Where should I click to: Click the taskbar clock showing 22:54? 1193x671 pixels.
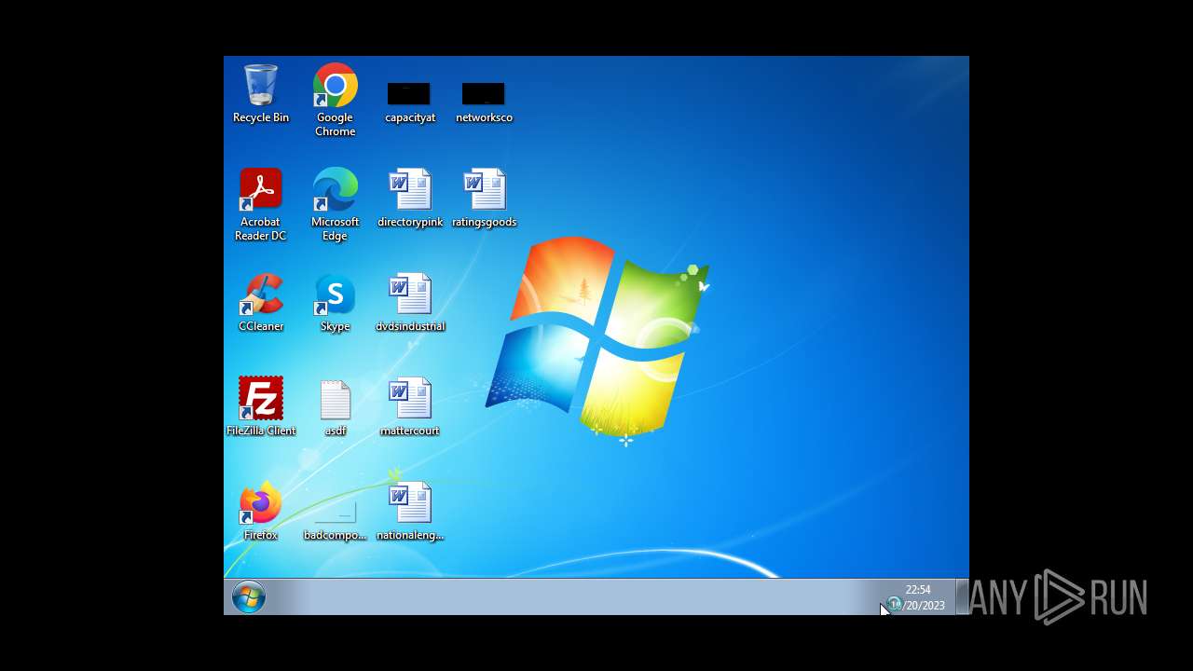(919, 597)
